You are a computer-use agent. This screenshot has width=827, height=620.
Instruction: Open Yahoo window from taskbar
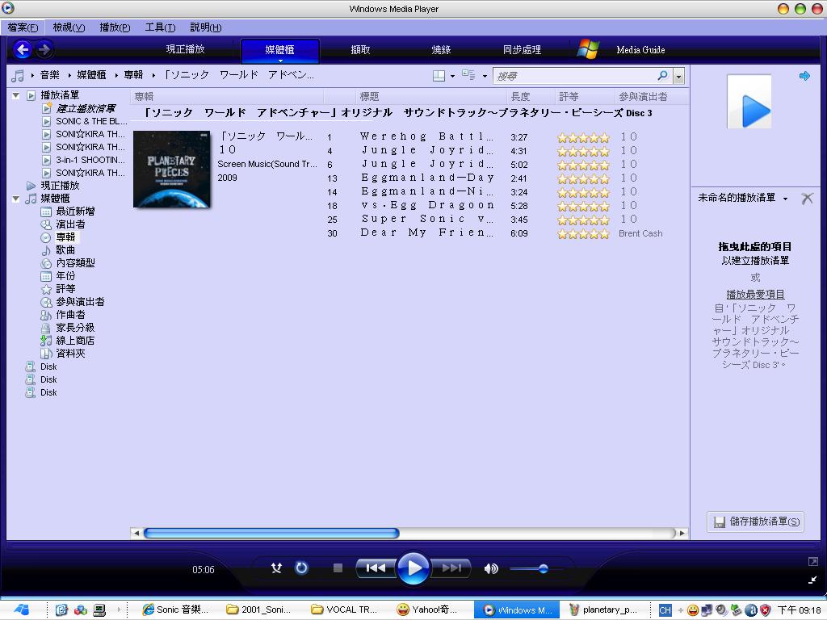click(x=428, y=610)
